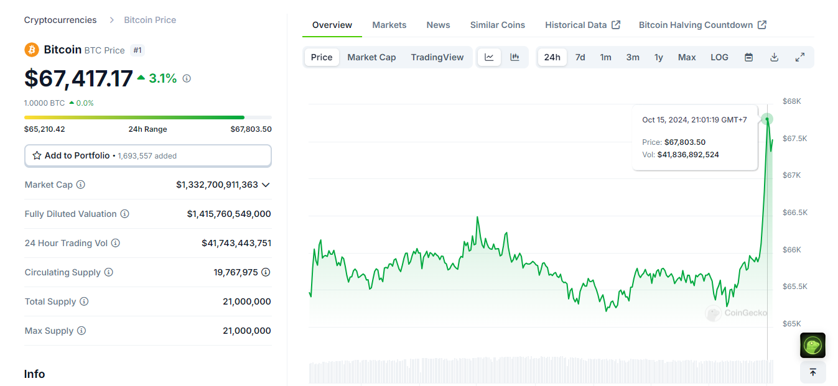Show Total Supply info icon
The image size is (838, 386).
coord(84,301)
